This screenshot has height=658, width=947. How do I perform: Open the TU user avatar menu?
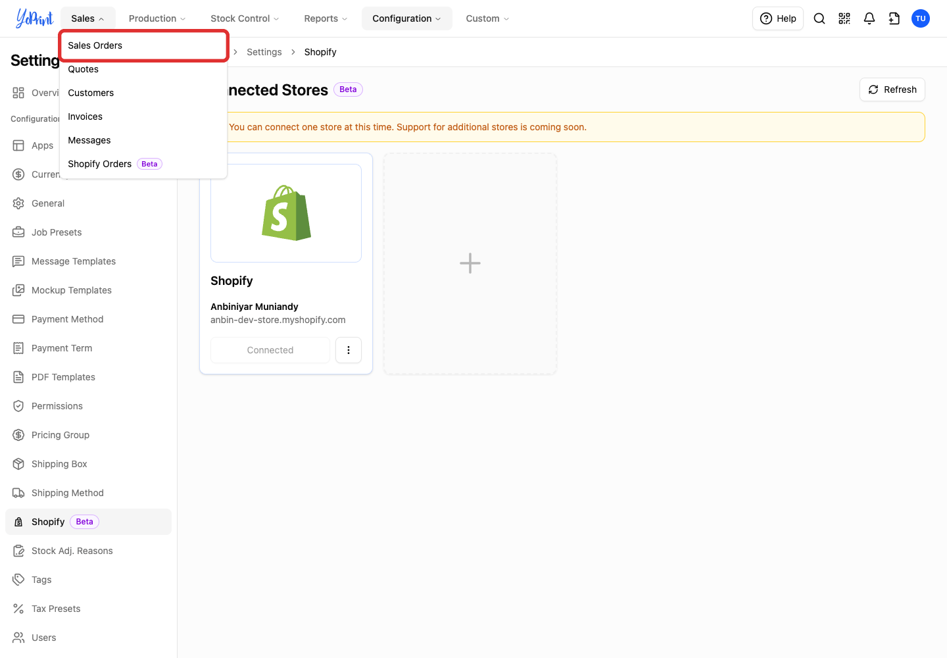click(921, 18)
